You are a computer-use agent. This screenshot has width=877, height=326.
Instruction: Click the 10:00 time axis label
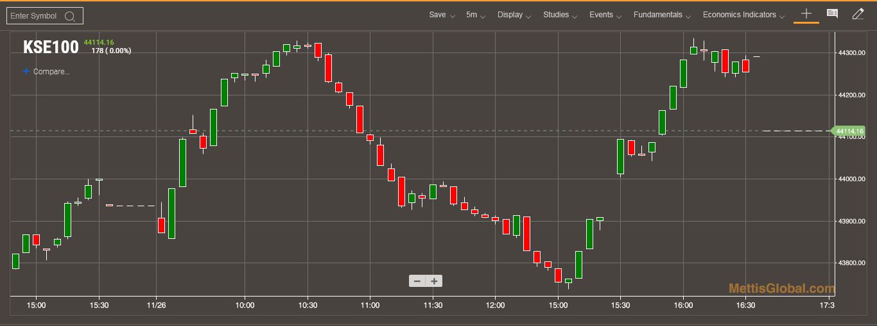point(245,305)
